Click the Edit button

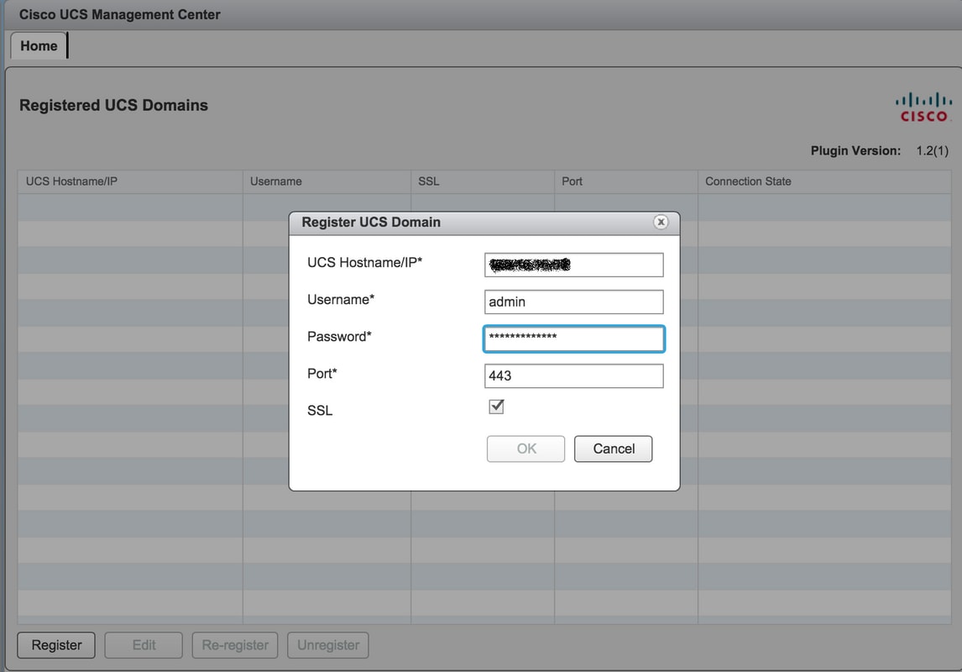144,645
